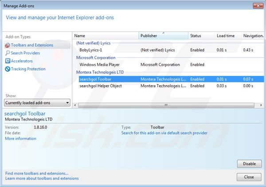This screenshot has width=266, height=187.
Task: Click the Accelerators arrow icon
Action: click(8, 61)
